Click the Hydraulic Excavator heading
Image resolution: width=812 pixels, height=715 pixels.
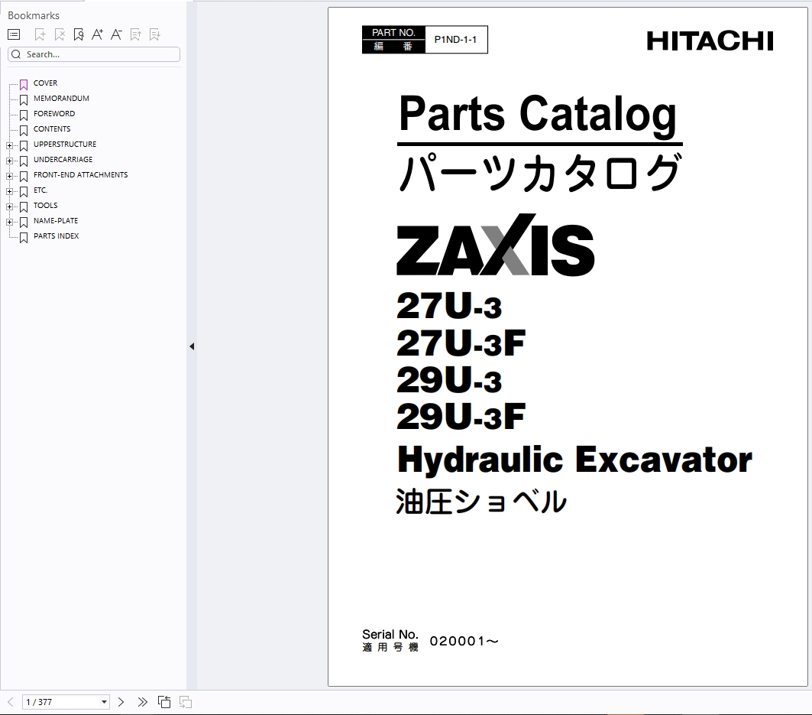(x=575, y=460)
